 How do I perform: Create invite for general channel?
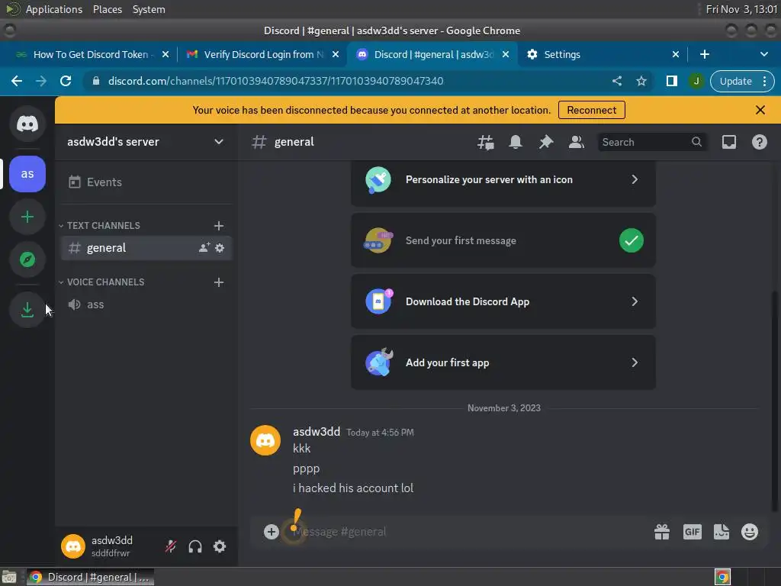204,248
